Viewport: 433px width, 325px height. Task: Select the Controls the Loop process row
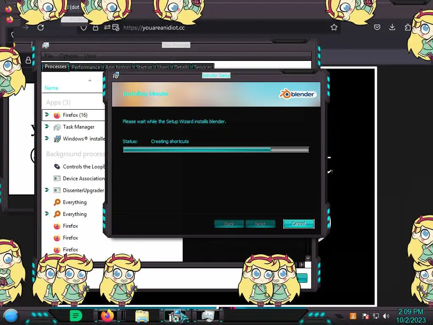coord(74,167)
